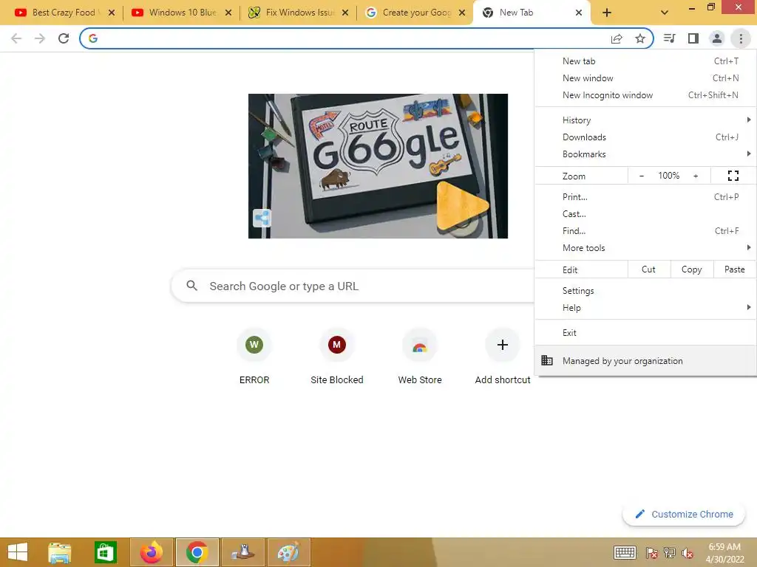Click the Share this page icon
This screenshot has width=757, height=567.
pos(617,38)
